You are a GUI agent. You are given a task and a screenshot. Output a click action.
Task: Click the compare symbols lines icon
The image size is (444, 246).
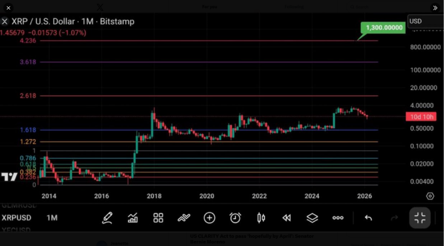point(184,218)
